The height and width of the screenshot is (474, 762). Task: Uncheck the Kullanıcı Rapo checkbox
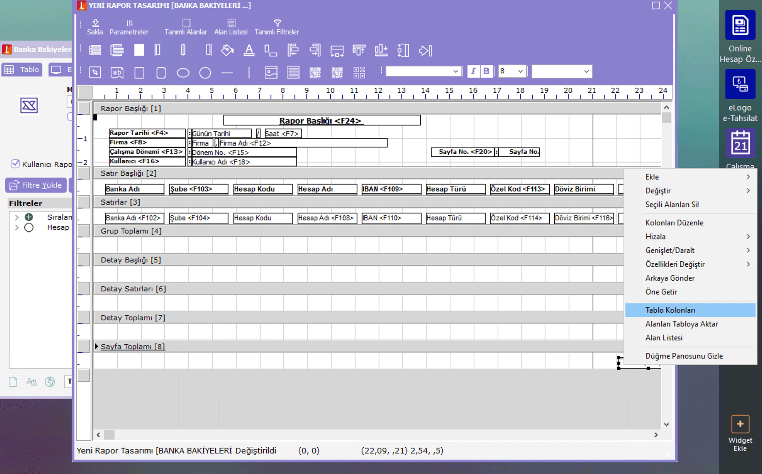[15, 164]
